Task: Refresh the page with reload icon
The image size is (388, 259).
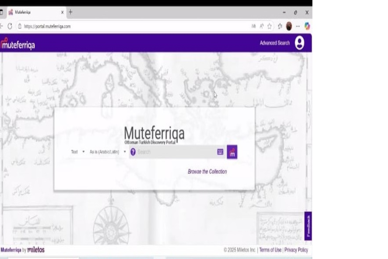Action: [10, 26]
